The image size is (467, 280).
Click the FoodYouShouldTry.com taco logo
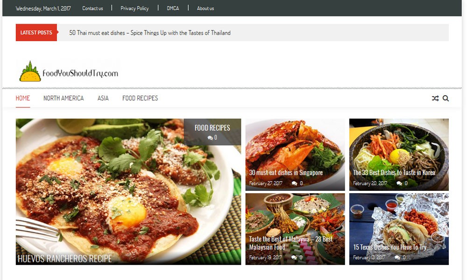click(x=68, y=72)
